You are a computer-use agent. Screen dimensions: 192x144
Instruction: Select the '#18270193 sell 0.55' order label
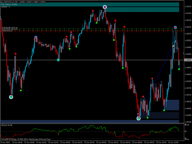[10, 29]
